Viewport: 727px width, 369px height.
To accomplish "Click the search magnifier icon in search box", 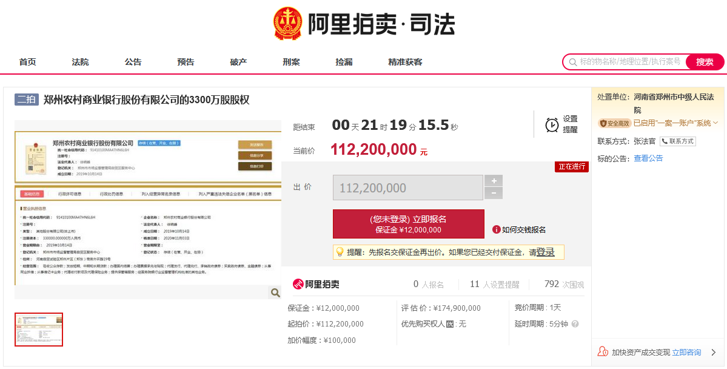I will 573,62.
